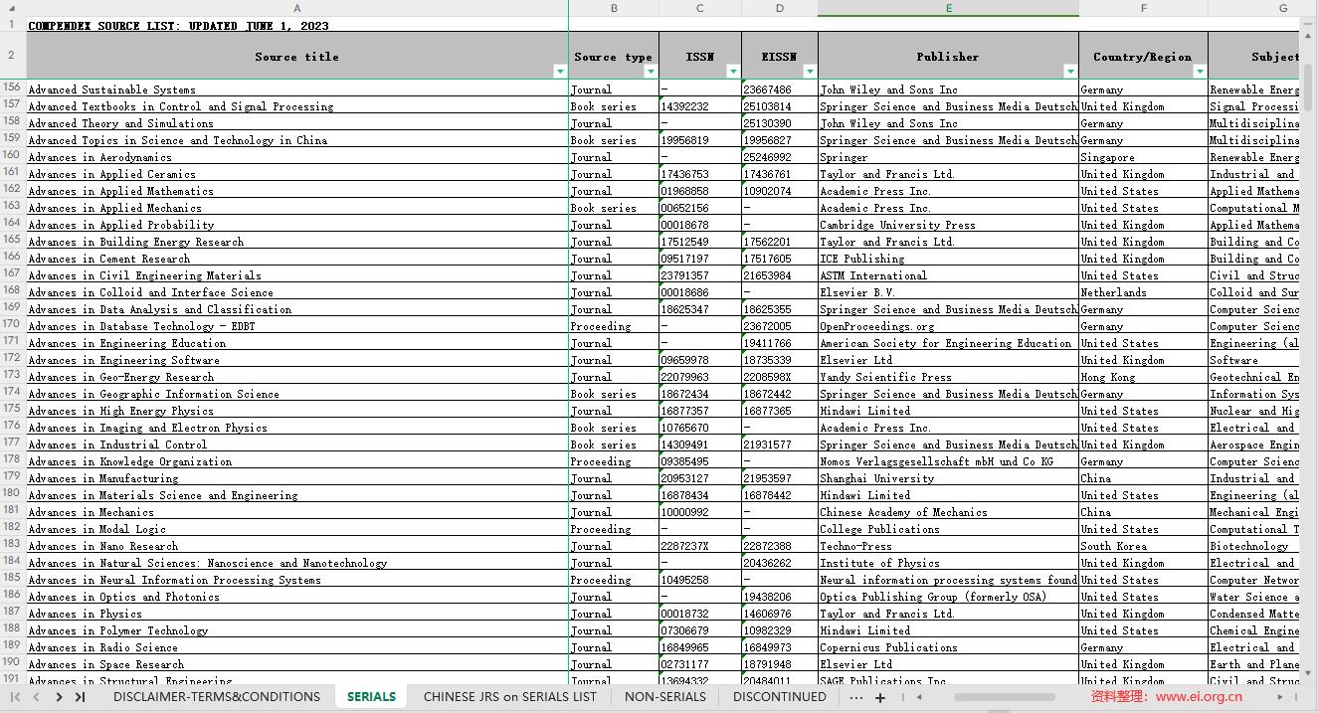
Task: Go to the next sheet arrow
Action: point(59,697)
